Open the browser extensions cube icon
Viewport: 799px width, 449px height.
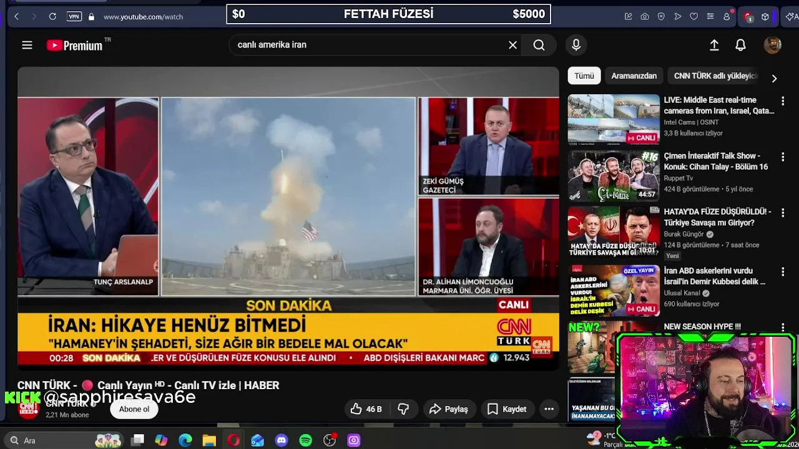(765, 17)
